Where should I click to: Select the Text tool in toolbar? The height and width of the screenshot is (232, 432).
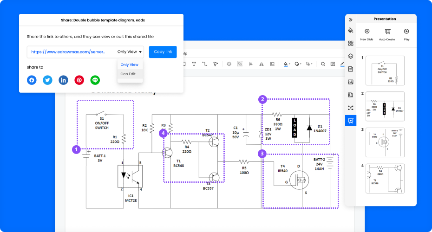tap(194, 64)
